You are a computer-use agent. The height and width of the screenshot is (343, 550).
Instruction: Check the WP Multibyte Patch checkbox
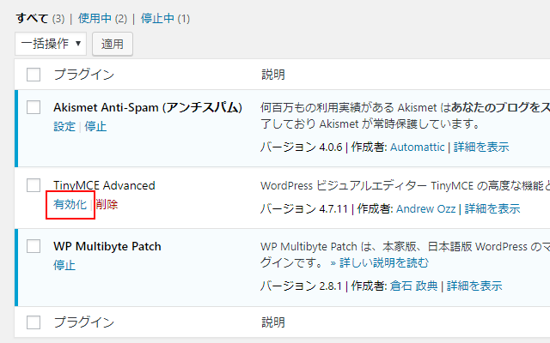coord(34,246)
